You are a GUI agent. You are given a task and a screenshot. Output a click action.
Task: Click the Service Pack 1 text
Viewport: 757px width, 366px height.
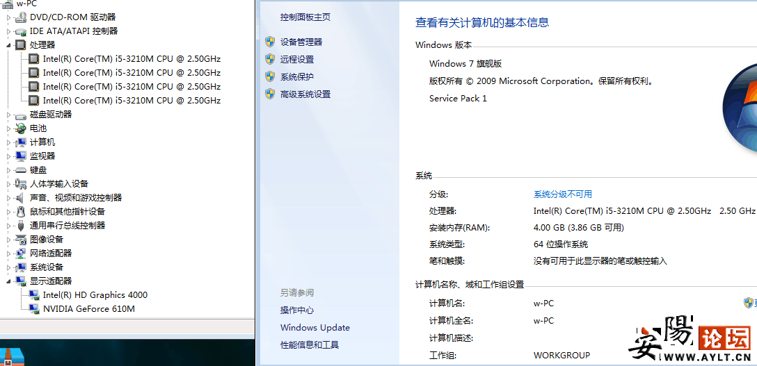coord(458,98)
